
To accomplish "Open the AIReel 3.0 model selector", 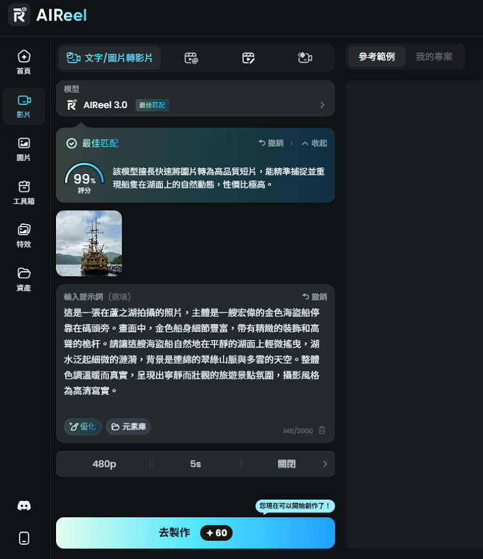I will point(195,99).
